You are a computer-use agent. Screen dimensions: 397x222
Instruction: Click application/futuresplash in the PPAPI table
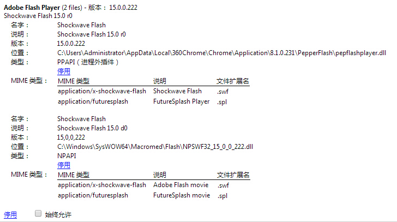pyautogui.click(x=93, y=101)
